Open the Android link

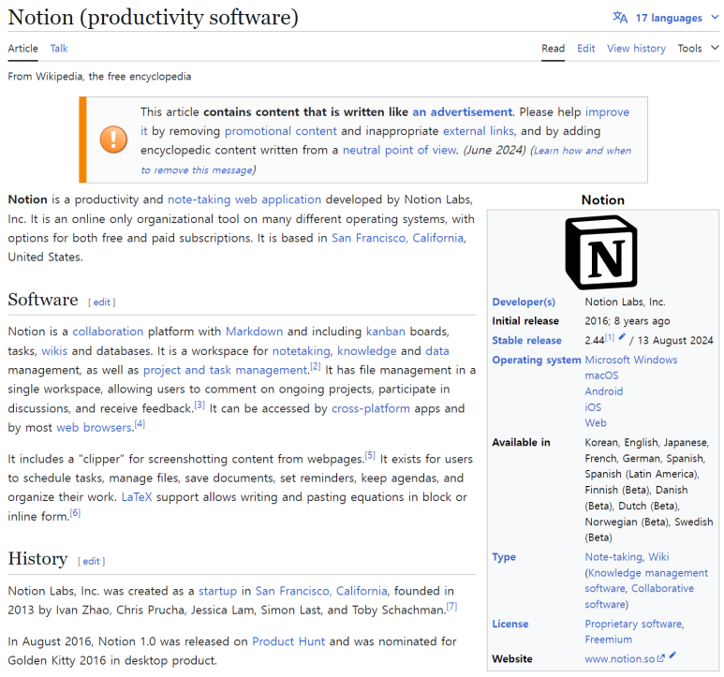coord(604,391)
